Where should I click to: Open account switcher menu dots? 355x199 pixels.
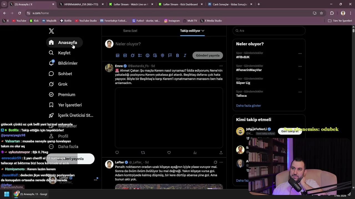95,180
